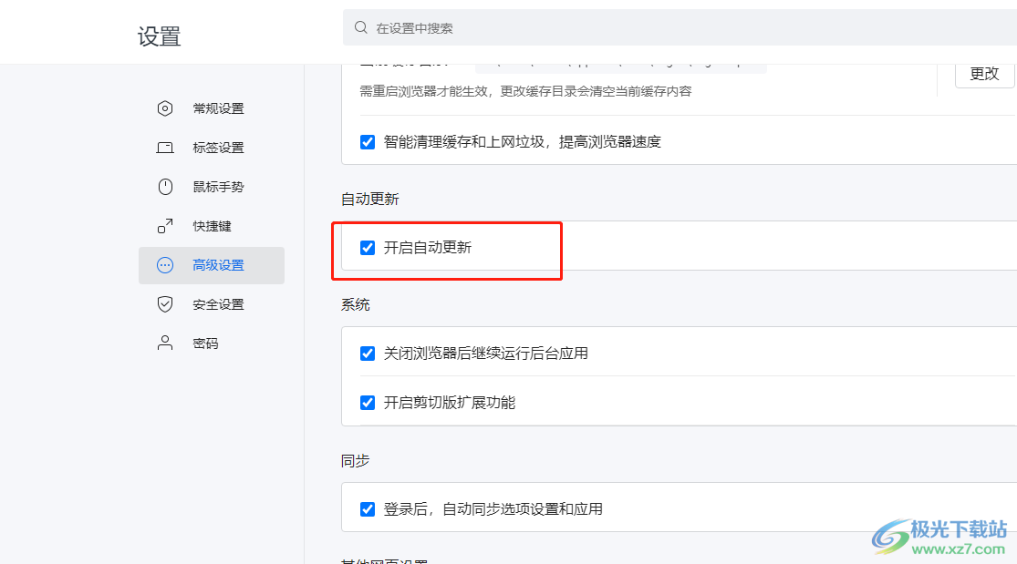The image size is (1017, 564).
Task: Disable 开启自动更新 checkbox
Action: (x=368, y=246)
